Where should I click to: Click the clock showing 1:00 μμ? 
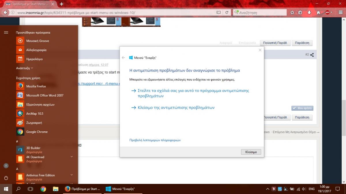(324, 189)
